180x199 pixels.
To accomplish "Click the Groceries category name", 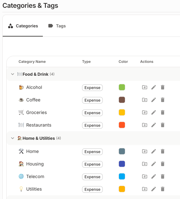I will pos(37,113).
